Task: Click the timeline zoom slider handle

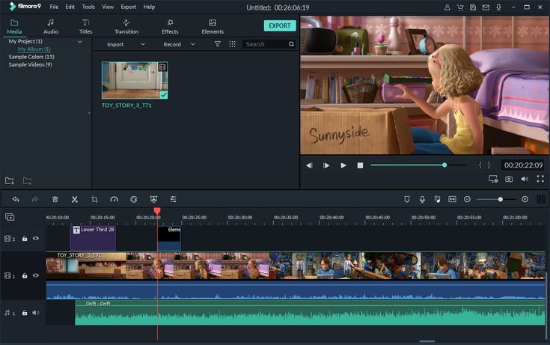Action: click(x=501, y=199)
